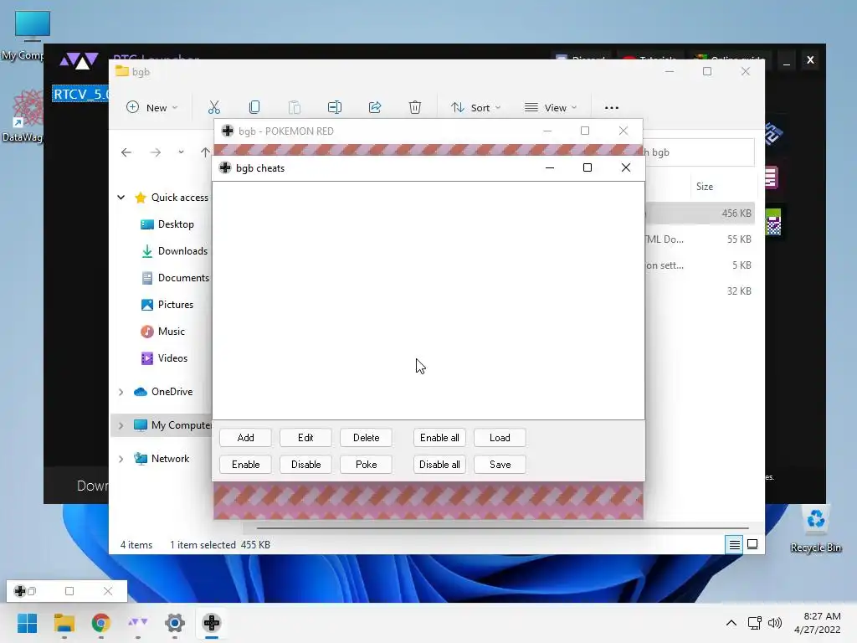Load a cheats file with the Load button
This screenshot has height=643, width=857.
point(500,437)
